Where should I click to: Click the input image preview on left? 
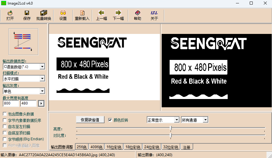[x=105, y=67]
